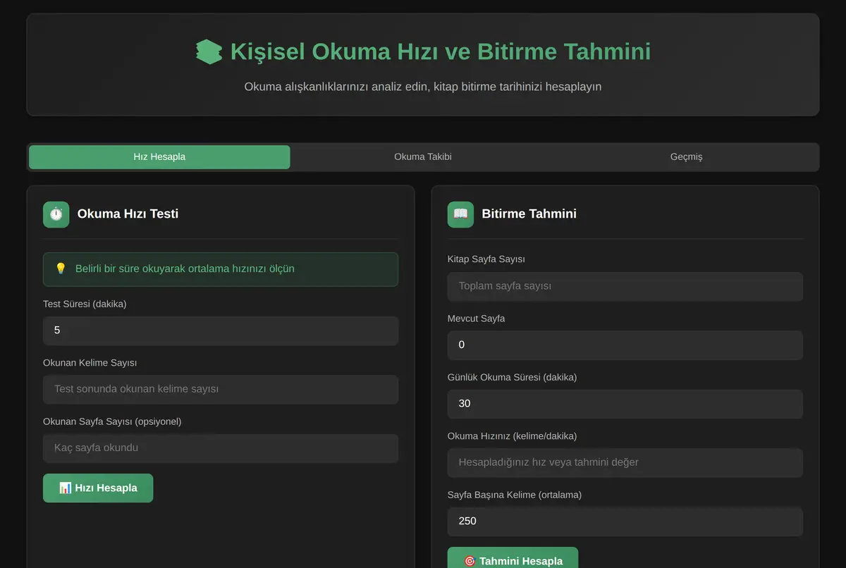The width and height of the screenshot is (846, 568).
Task: Click the Hızı Hesapla button
Action: tap(98, 488)
